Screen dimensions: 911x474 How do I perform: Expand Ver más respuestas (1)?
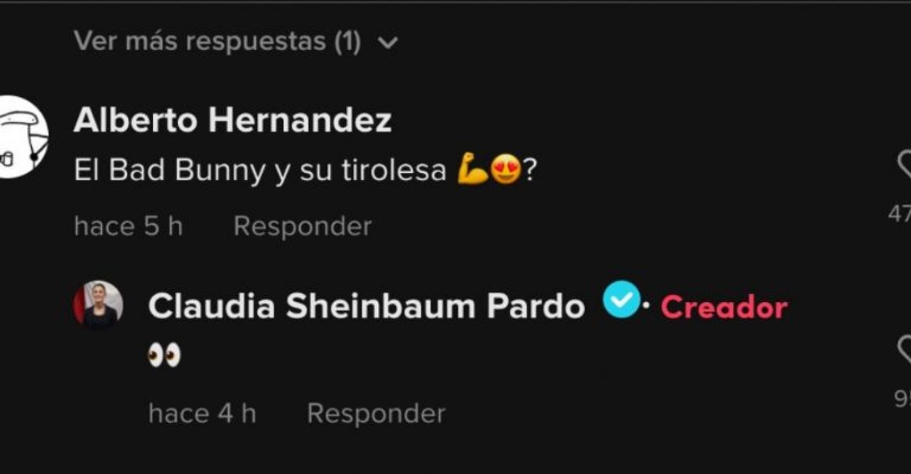click(236, 41)
